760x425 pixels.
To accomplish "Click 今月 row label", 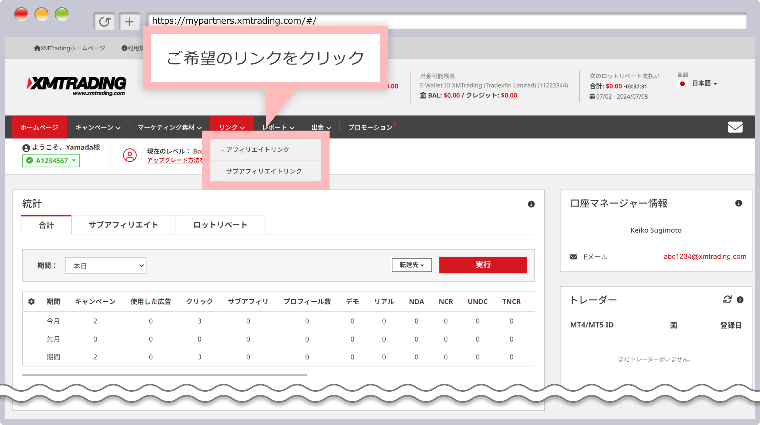I will click(53, 321).
